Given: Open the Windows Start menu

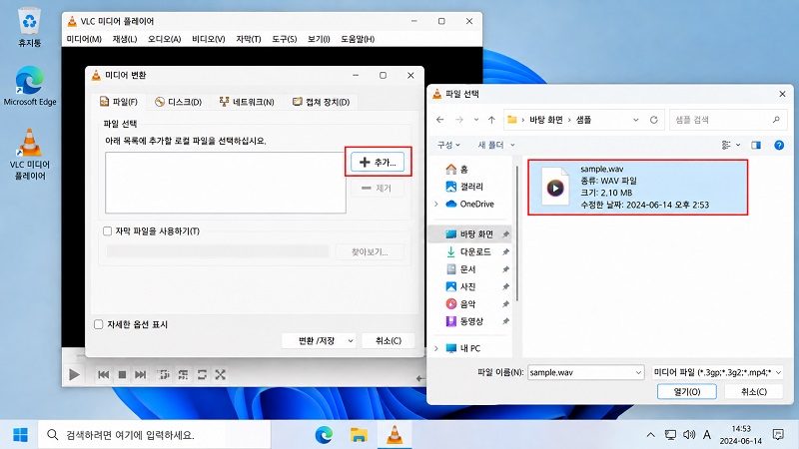Looking at the screenshot, I should (x=20, y=435).
